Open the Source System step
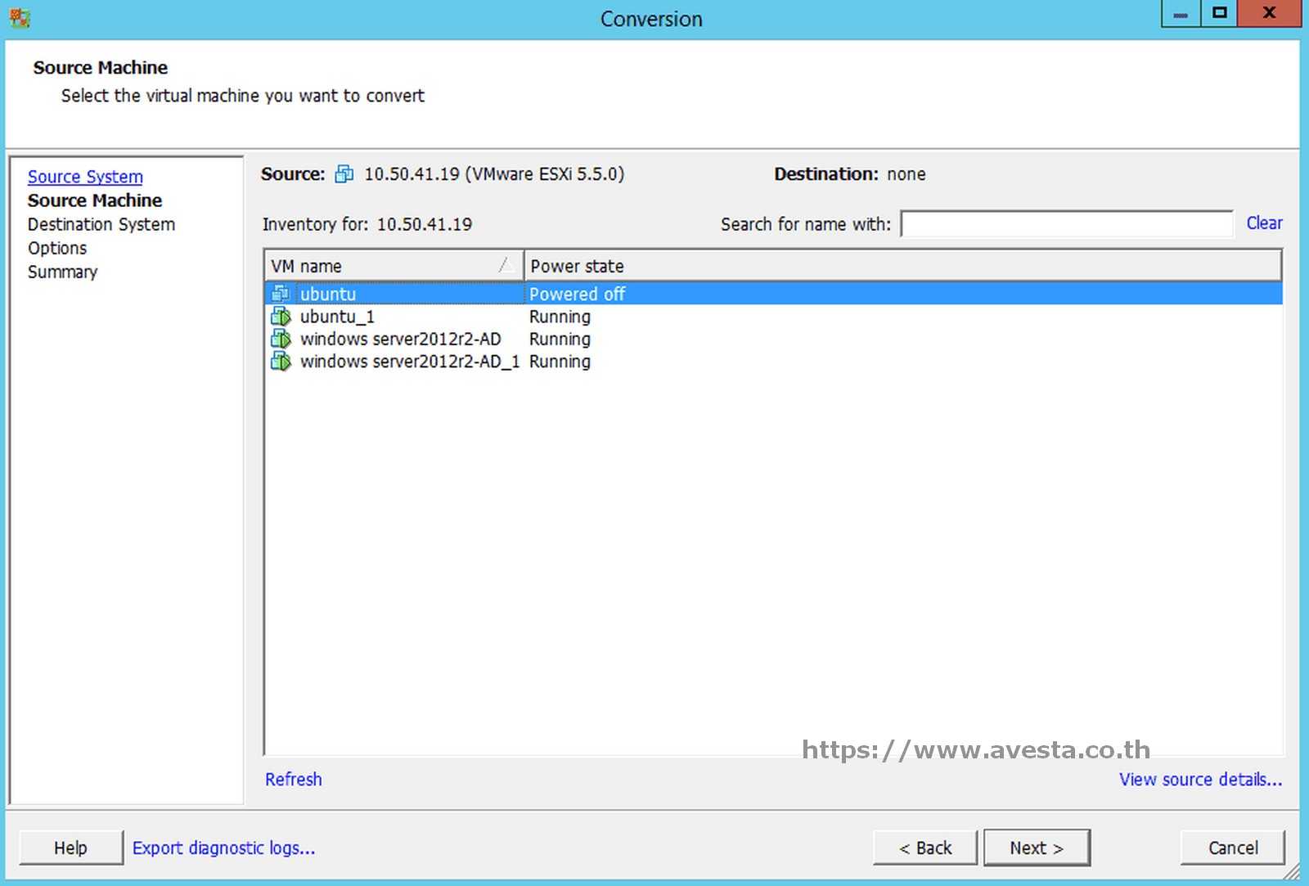Image resolution: width=1309 pixels, height=886 pixels. pyautogui.click(x=85, y=177)
